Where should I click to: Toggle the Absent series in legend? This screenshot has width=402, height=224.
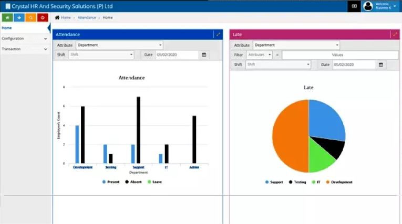click(x=133, y=182)
